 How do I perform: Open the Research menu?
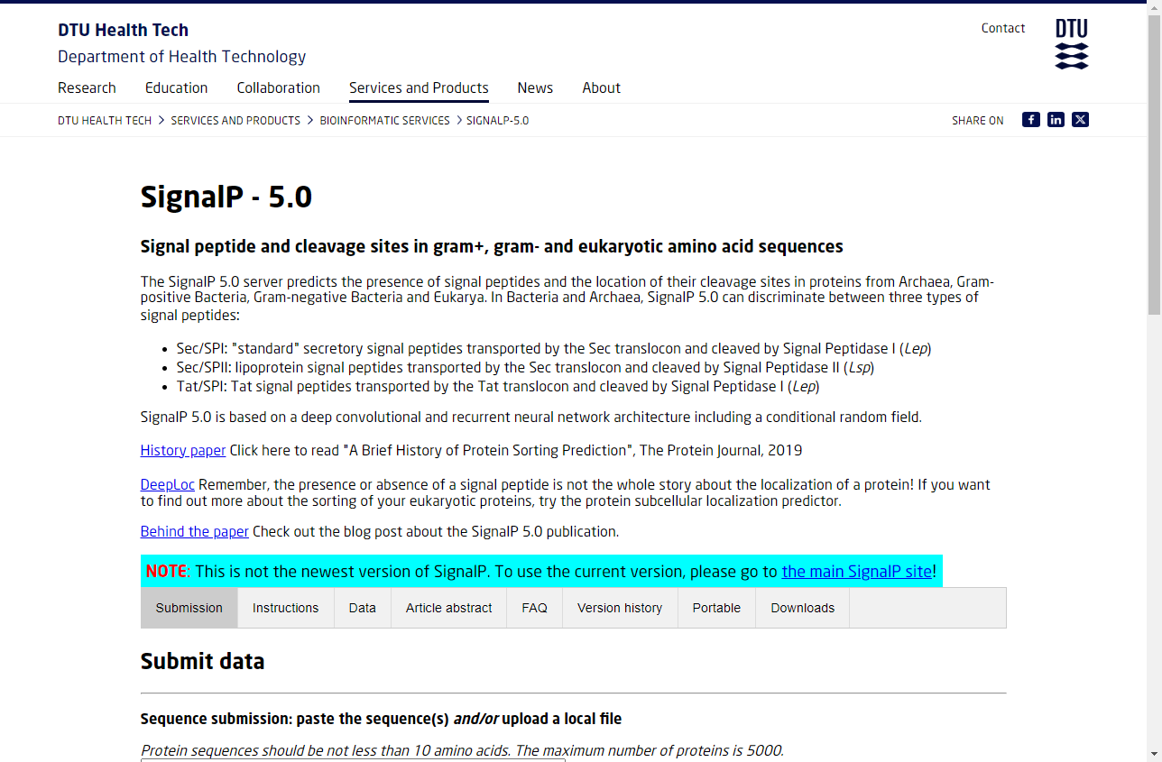(87, 87)
